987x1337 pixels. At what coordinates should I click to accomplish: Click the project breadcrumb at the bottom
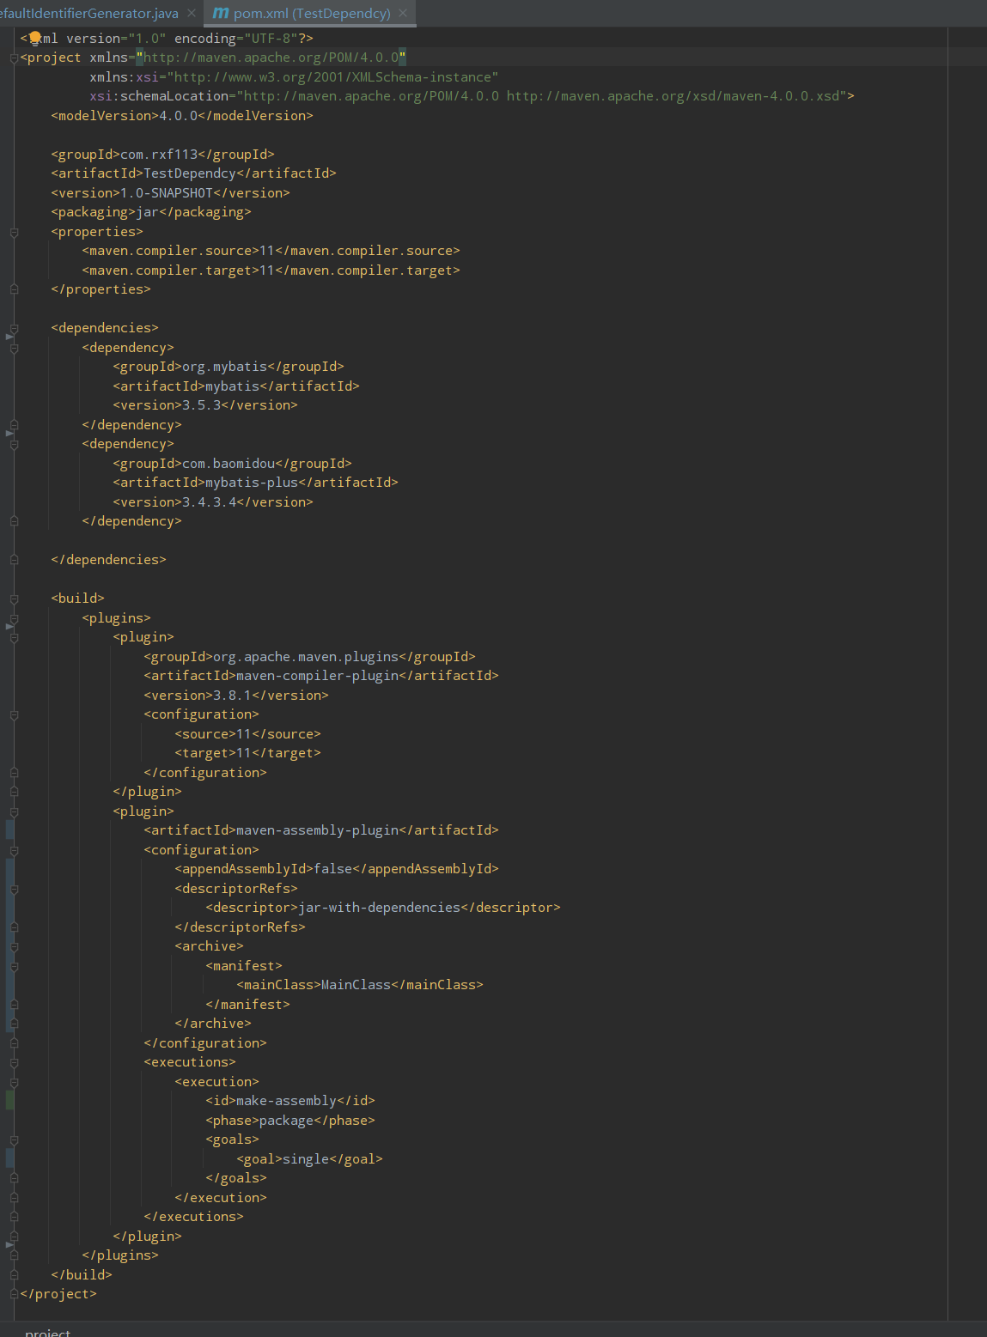click(x=46, y=1331)
